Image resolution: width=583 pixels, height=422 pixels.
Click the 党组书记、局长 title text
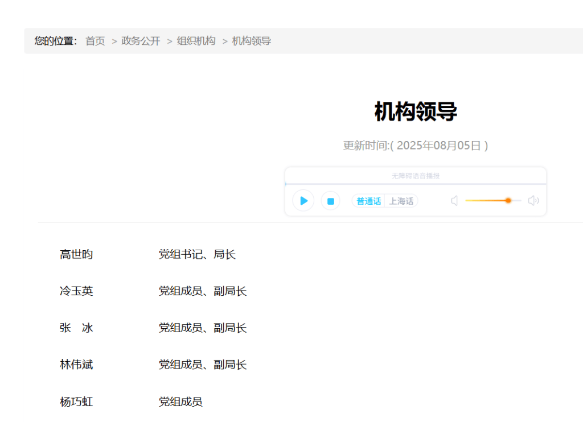(197, 255)
